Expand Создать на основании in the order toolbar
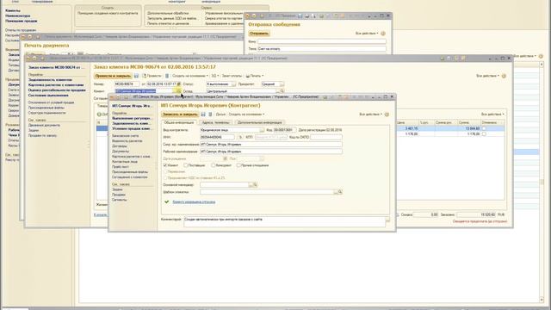The image size is (551, 310). [x=189, y=76]
